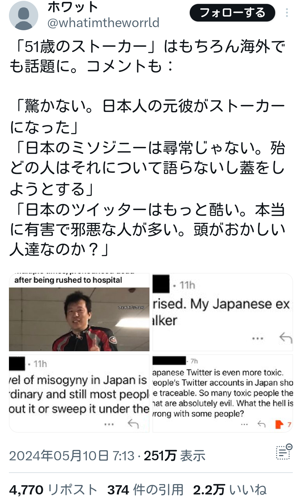Viewport: 297px width, 502px height.
Task: Open the @whatimtheworrld handle link
Action: [103, 23]
